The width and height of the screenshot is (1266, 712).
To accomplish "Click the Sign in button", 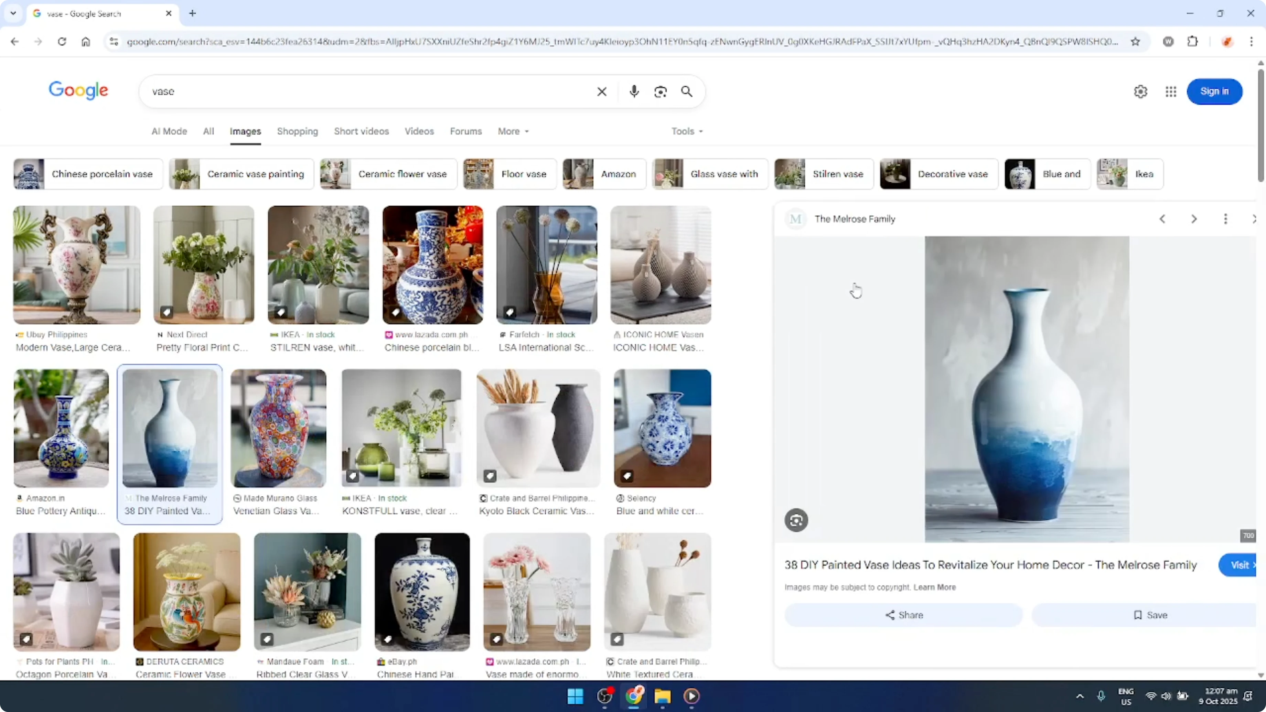I will (x=1214, y=91).
